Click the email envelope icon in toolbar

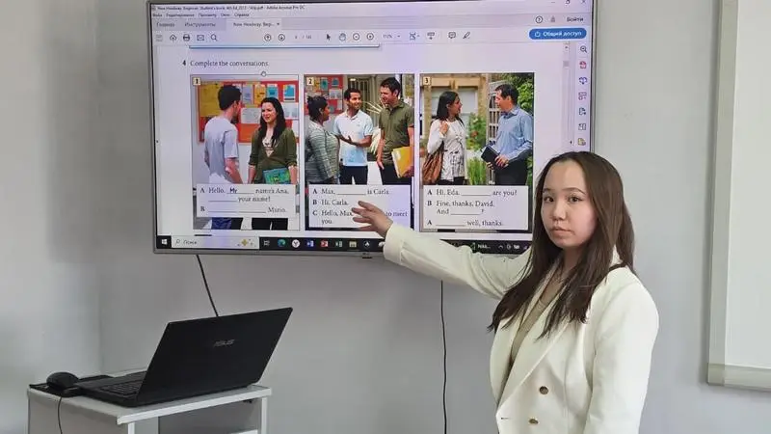(x=199, y=38)
